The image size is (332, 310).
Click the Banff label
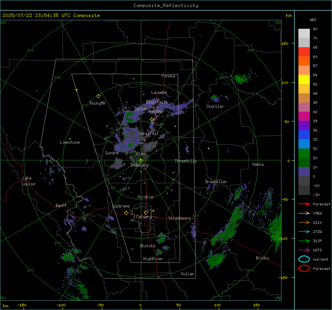pyautogui.click(x=61, y=206)
